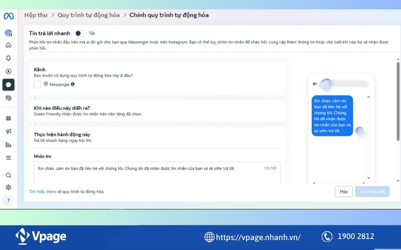Click the Kênh section heading

coord(40,70)
